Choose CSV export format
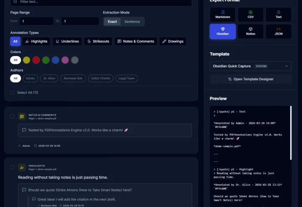Image resolution: width=302 pixels, height=207 pixels. click(x=250, y=15)
